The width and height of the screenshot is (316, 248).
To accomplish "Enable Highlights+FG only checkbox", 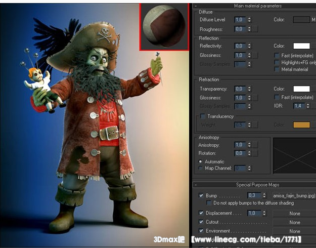I will tap(277, 63).
